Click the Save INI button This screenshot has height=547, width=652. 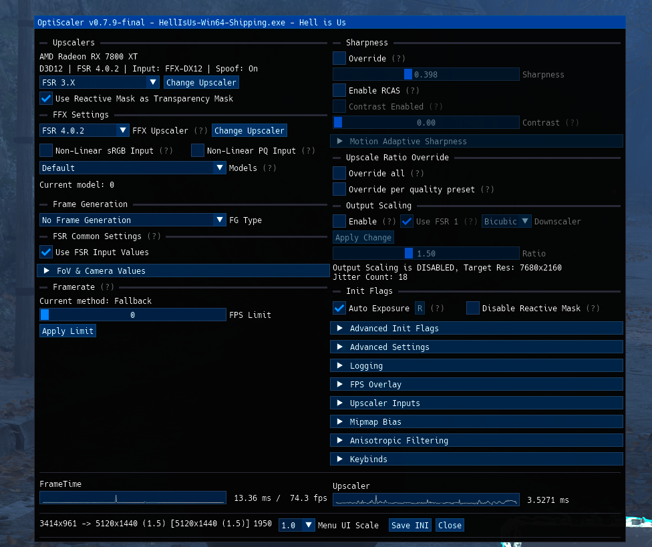point(410,525)
